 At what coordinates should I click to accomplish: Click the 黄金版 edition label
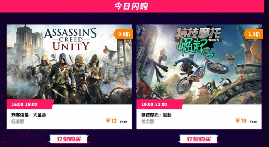pyautogui.click(x=148, y=122)
